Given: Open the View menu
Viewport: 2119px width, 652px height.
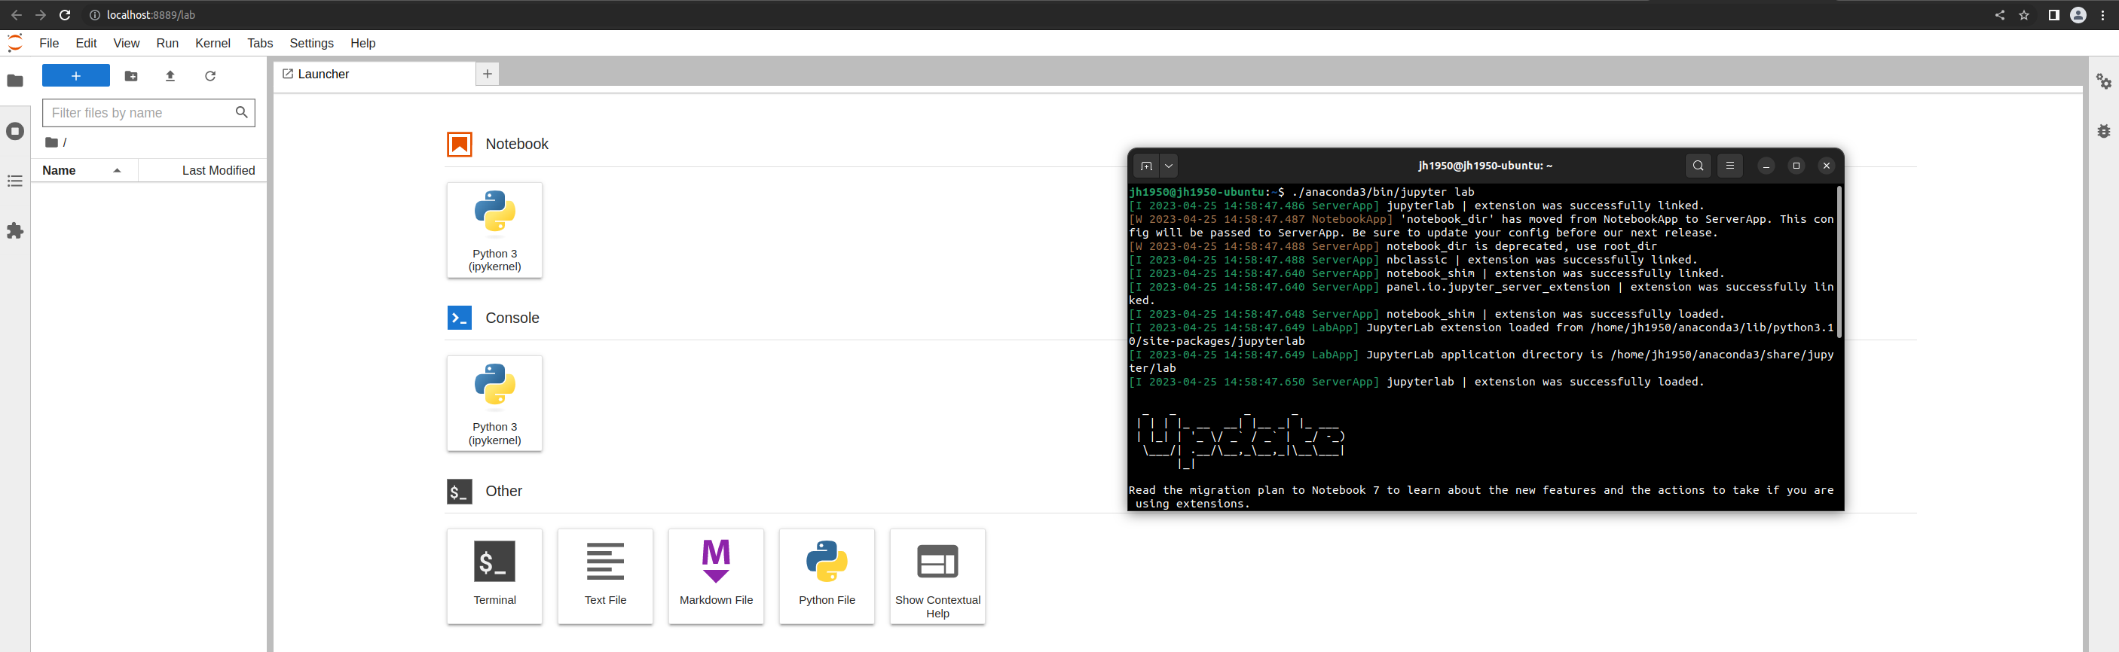Looking at the screenshot, I should pyautogui.click(x=126, y=44).
